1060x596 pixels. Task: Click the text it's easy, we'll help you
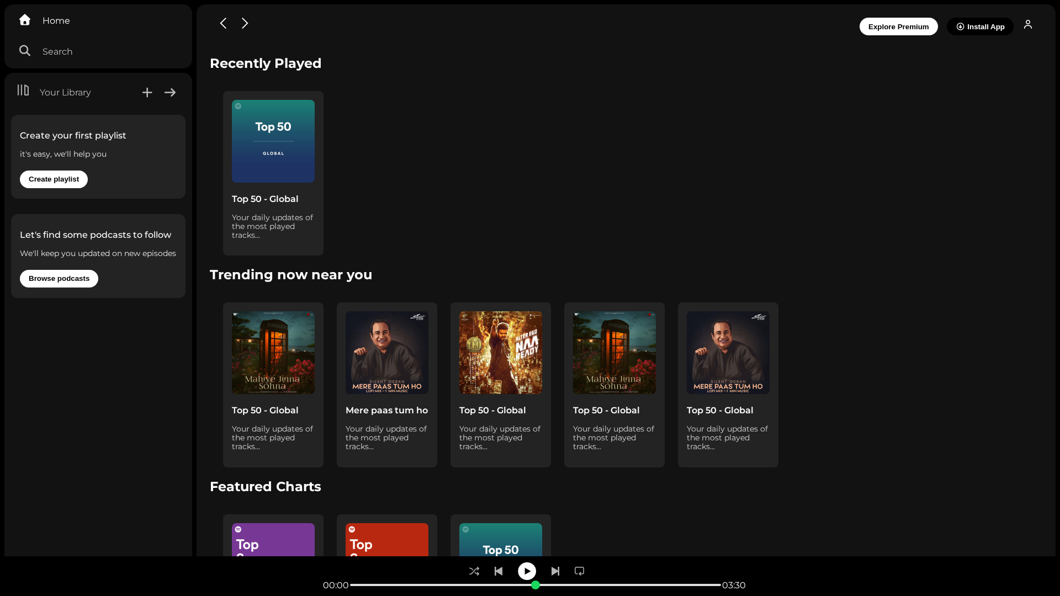[x=63, y=154]
